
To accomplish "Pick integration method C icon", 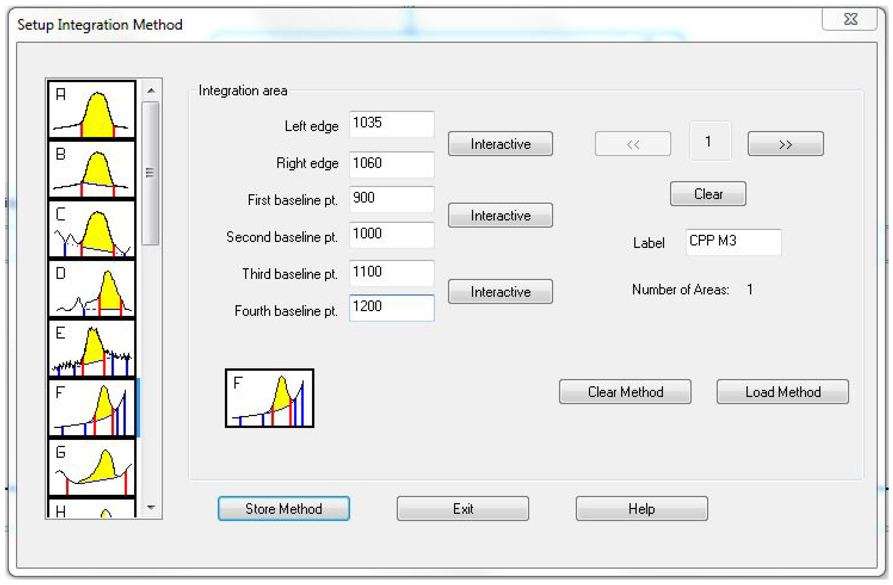I will tap(92, 229).
